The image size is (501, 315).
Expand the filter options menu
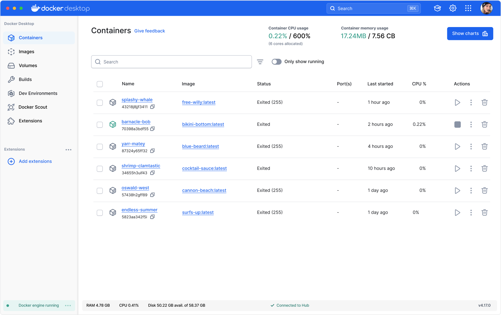point(260,62)
